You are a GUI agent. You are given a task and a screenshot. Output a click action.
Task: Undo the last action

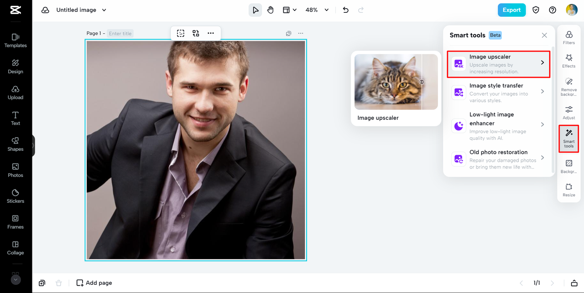click(x=345, y=10)
